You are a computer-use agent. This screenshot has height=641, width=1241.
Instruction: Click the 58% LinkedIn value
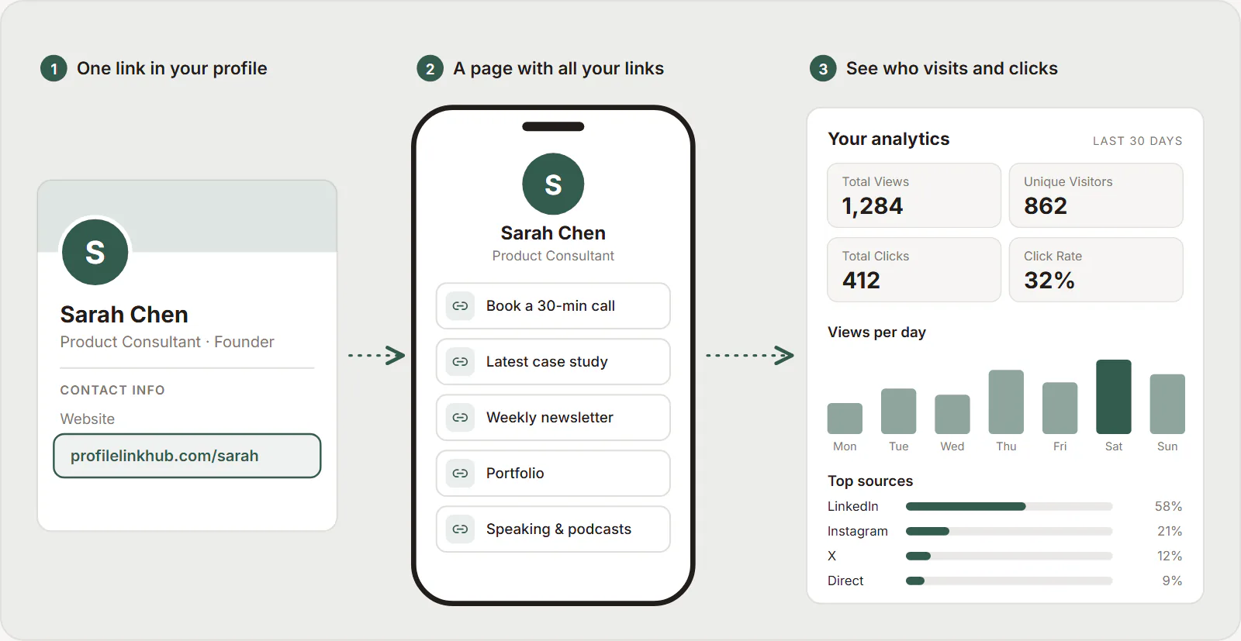pos(1168,507)
